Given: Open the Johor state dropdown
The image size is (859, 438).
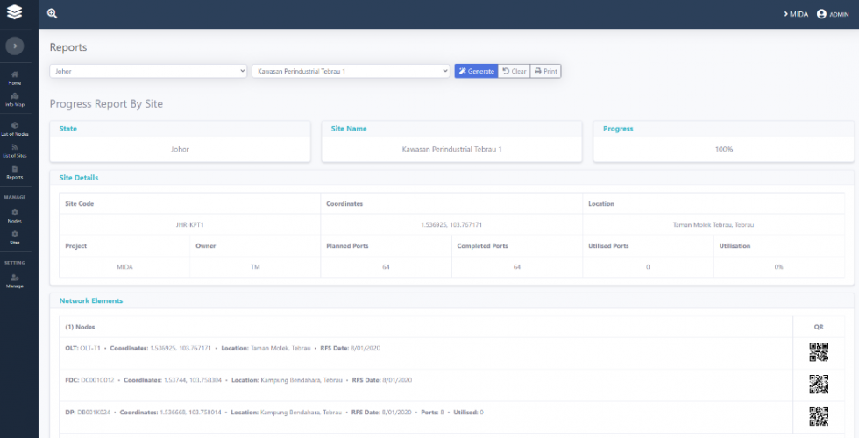Looking at the screenshot, I should [148, 71].
